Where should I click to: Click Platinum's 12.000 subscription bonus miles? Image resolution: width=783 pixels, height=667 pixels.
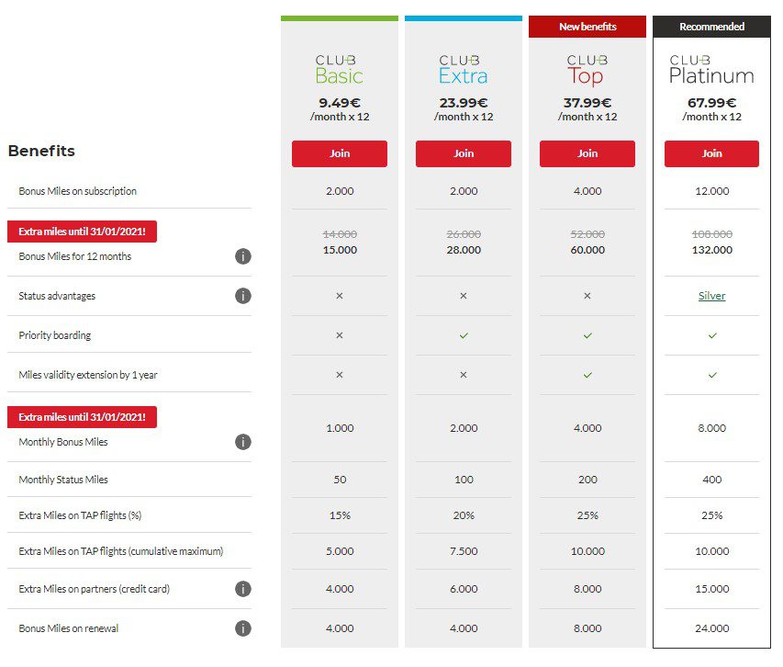click(712, 191)
